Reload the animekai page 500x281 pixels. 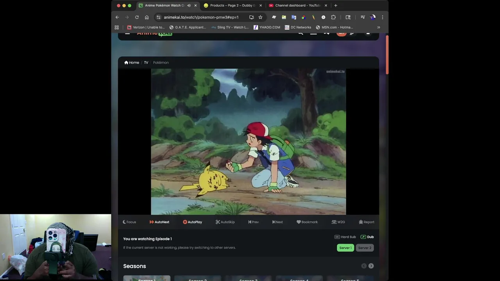point(137,17)
